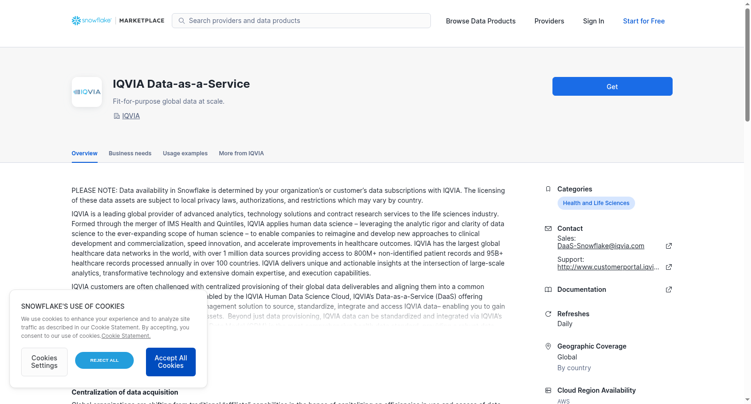751x404 pixels.
Task: Open the Support portal external link icon
Action: (669, 267)
